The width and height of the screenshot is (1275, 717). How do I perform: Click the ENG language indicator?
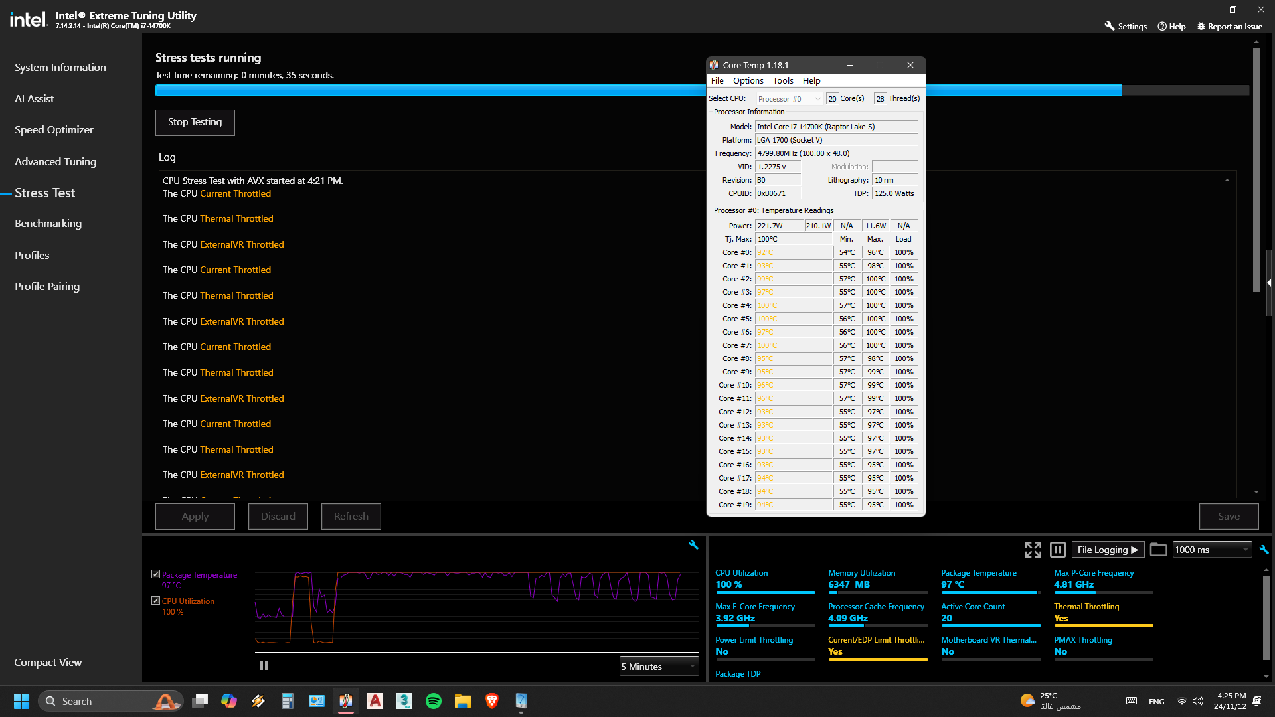tap(1157, 702)
